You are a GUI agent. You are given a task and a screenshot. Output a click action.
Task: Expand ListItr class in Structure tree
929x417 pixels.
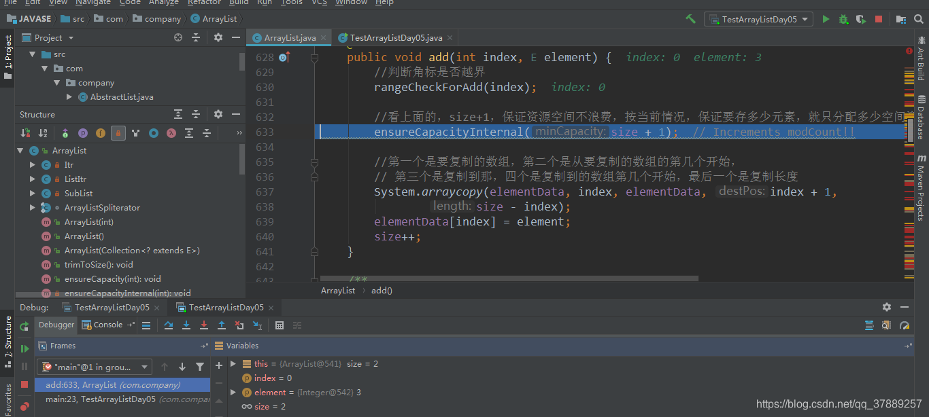coord(32,179)
